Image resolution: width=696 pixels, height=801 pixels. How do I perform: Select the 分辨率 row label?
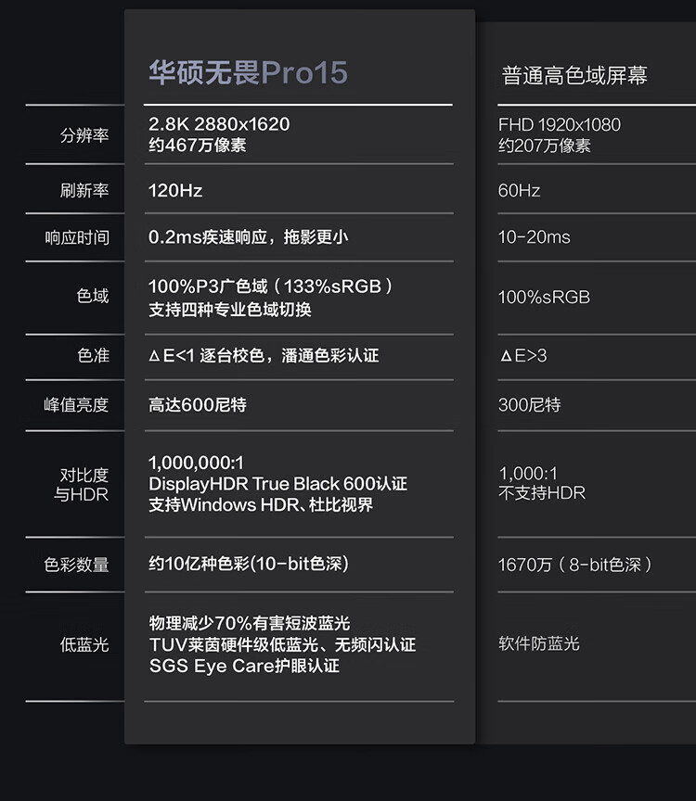84,135
